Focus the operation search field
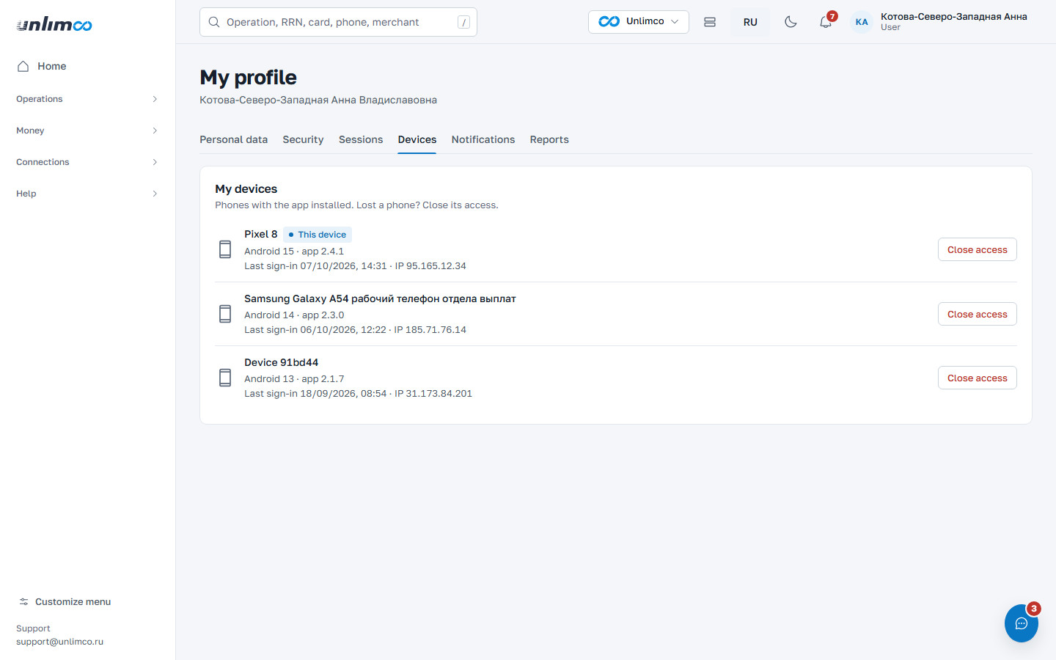Image resolution: width=1056 pixels, height=660 pixels. coord(338,22)
